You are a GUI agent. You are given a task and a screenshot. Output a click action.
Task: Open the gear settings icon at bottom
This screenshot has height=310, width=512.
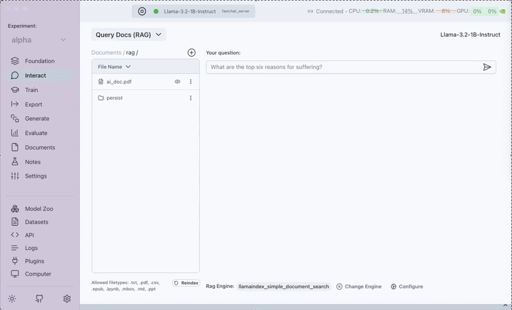pos(67,298)
